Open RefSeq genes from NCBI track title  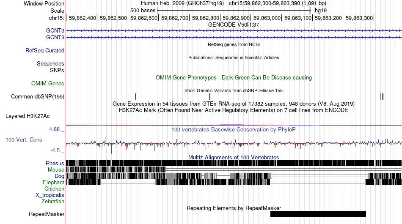click(x=234, y=44)
